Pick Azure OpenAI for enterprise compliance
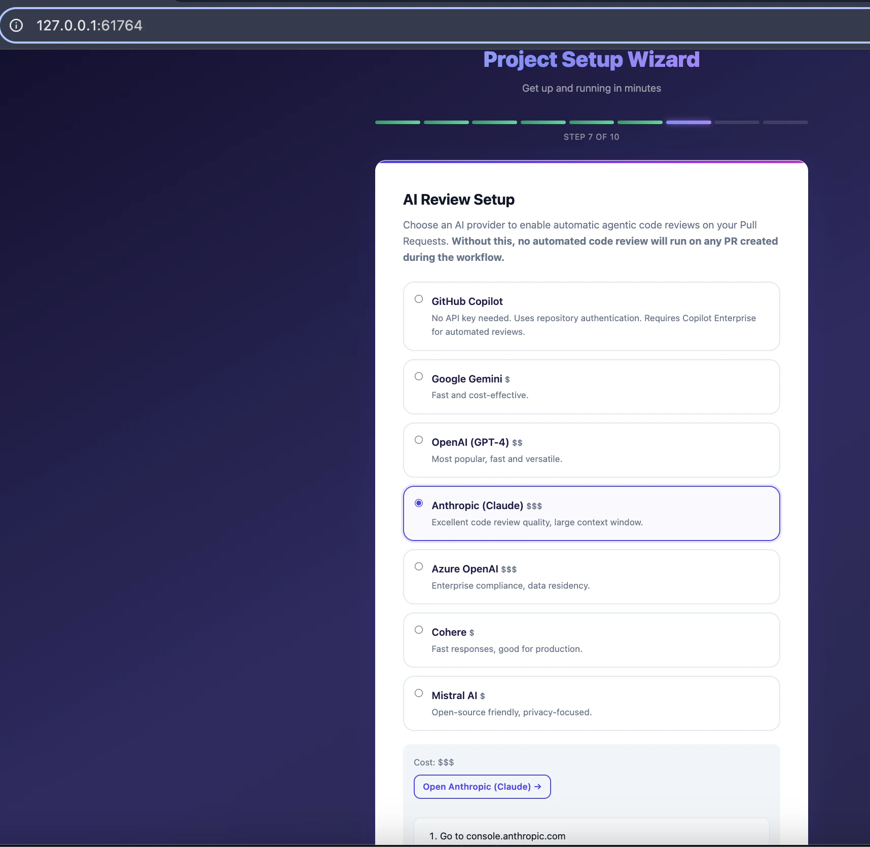Screen dimensions: 870x847 pyautogui.click(x=419, y=566)
